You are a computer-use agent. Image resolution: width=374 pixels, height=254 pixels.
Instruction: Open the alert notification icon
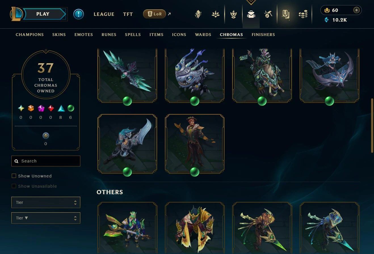pos(79,14)
